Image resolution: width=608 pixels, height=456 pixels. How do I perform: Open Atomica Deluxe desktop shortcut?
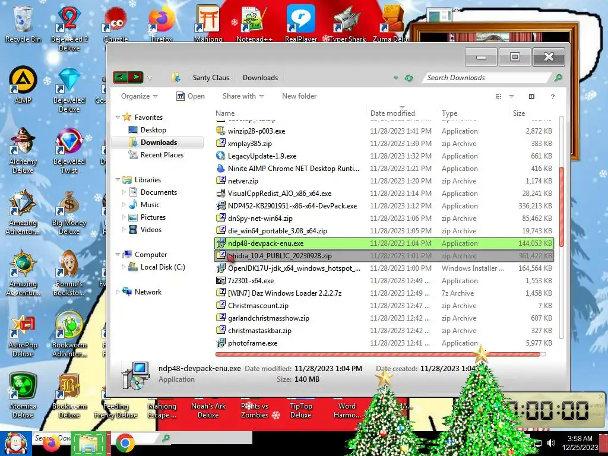click(x=23, y=396)
